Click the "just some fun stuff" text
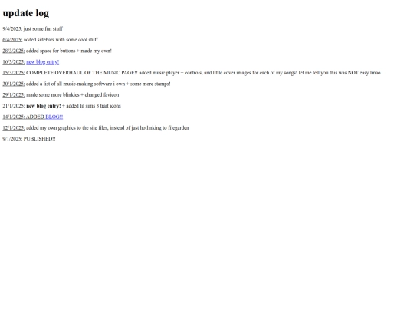The height and width of the screenshot is (311, 414). (43, 29)
